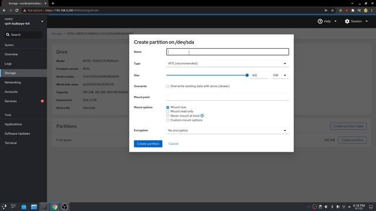The height and width of the screenshot is (211, 376).
Task: Click the sidebar Search field
Action: [x=23, y=35]
